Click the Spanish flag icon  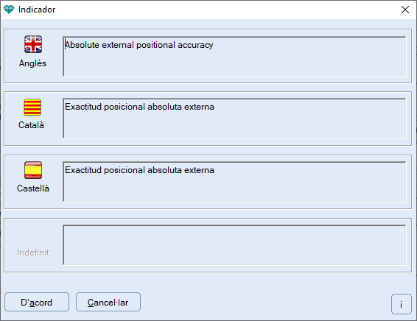[33, 170]
